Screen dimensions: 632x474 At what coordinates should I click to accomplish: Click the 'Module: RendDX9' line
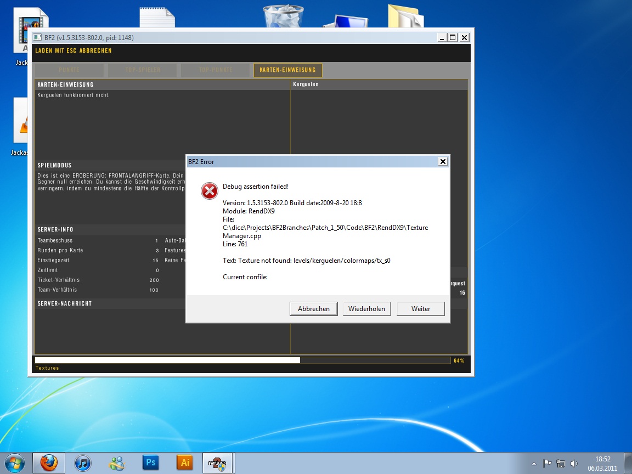pos(249,211)
